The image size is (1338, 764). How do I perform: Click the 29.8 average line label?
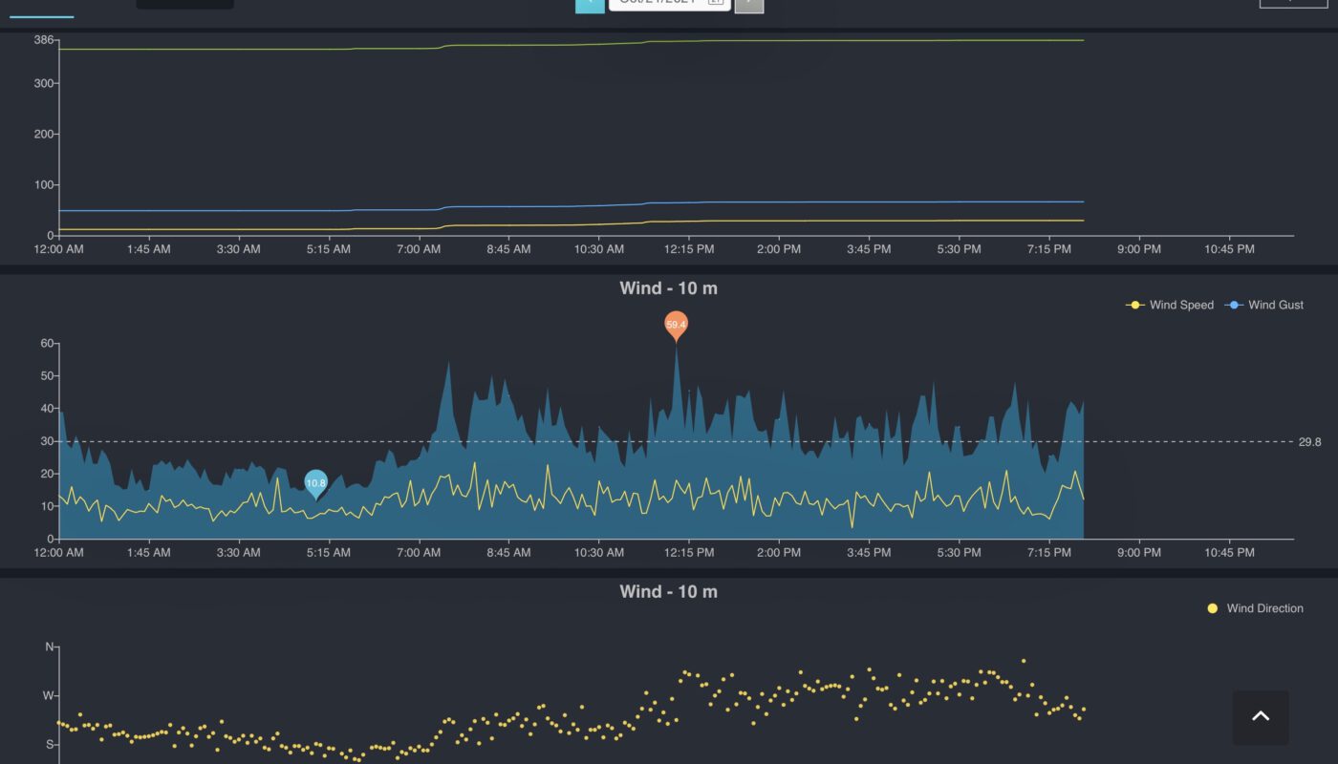pos(1309,442)
